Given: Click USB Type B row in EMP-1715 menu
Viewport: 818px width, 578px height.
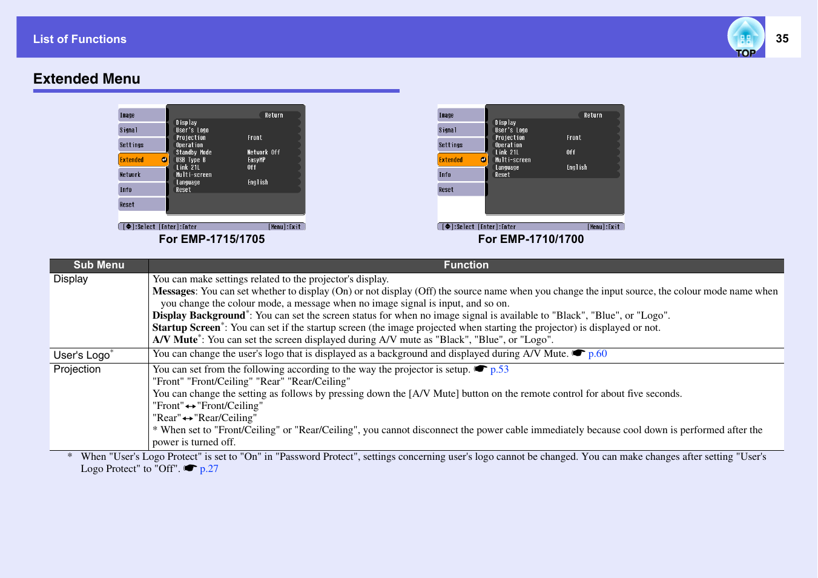Looking at the screenshot, I should point(236,160).
